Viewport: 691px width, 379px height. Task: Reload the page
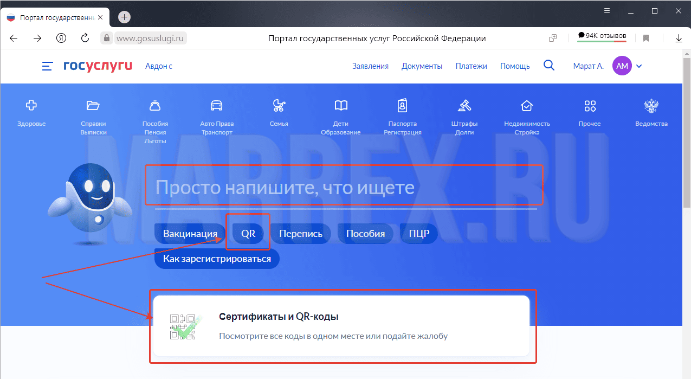[85, 38]
